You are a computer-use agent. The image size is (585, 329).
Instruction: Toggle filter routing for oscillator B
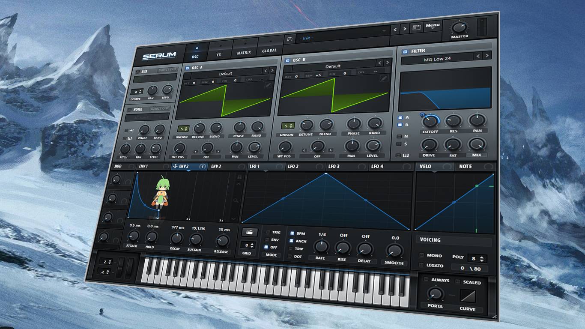[x=400, y=125]
